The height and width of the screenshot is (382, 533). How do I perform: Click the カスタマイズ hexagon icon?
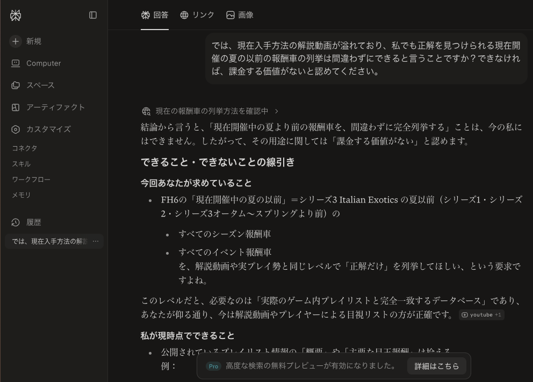pos(16,129)
